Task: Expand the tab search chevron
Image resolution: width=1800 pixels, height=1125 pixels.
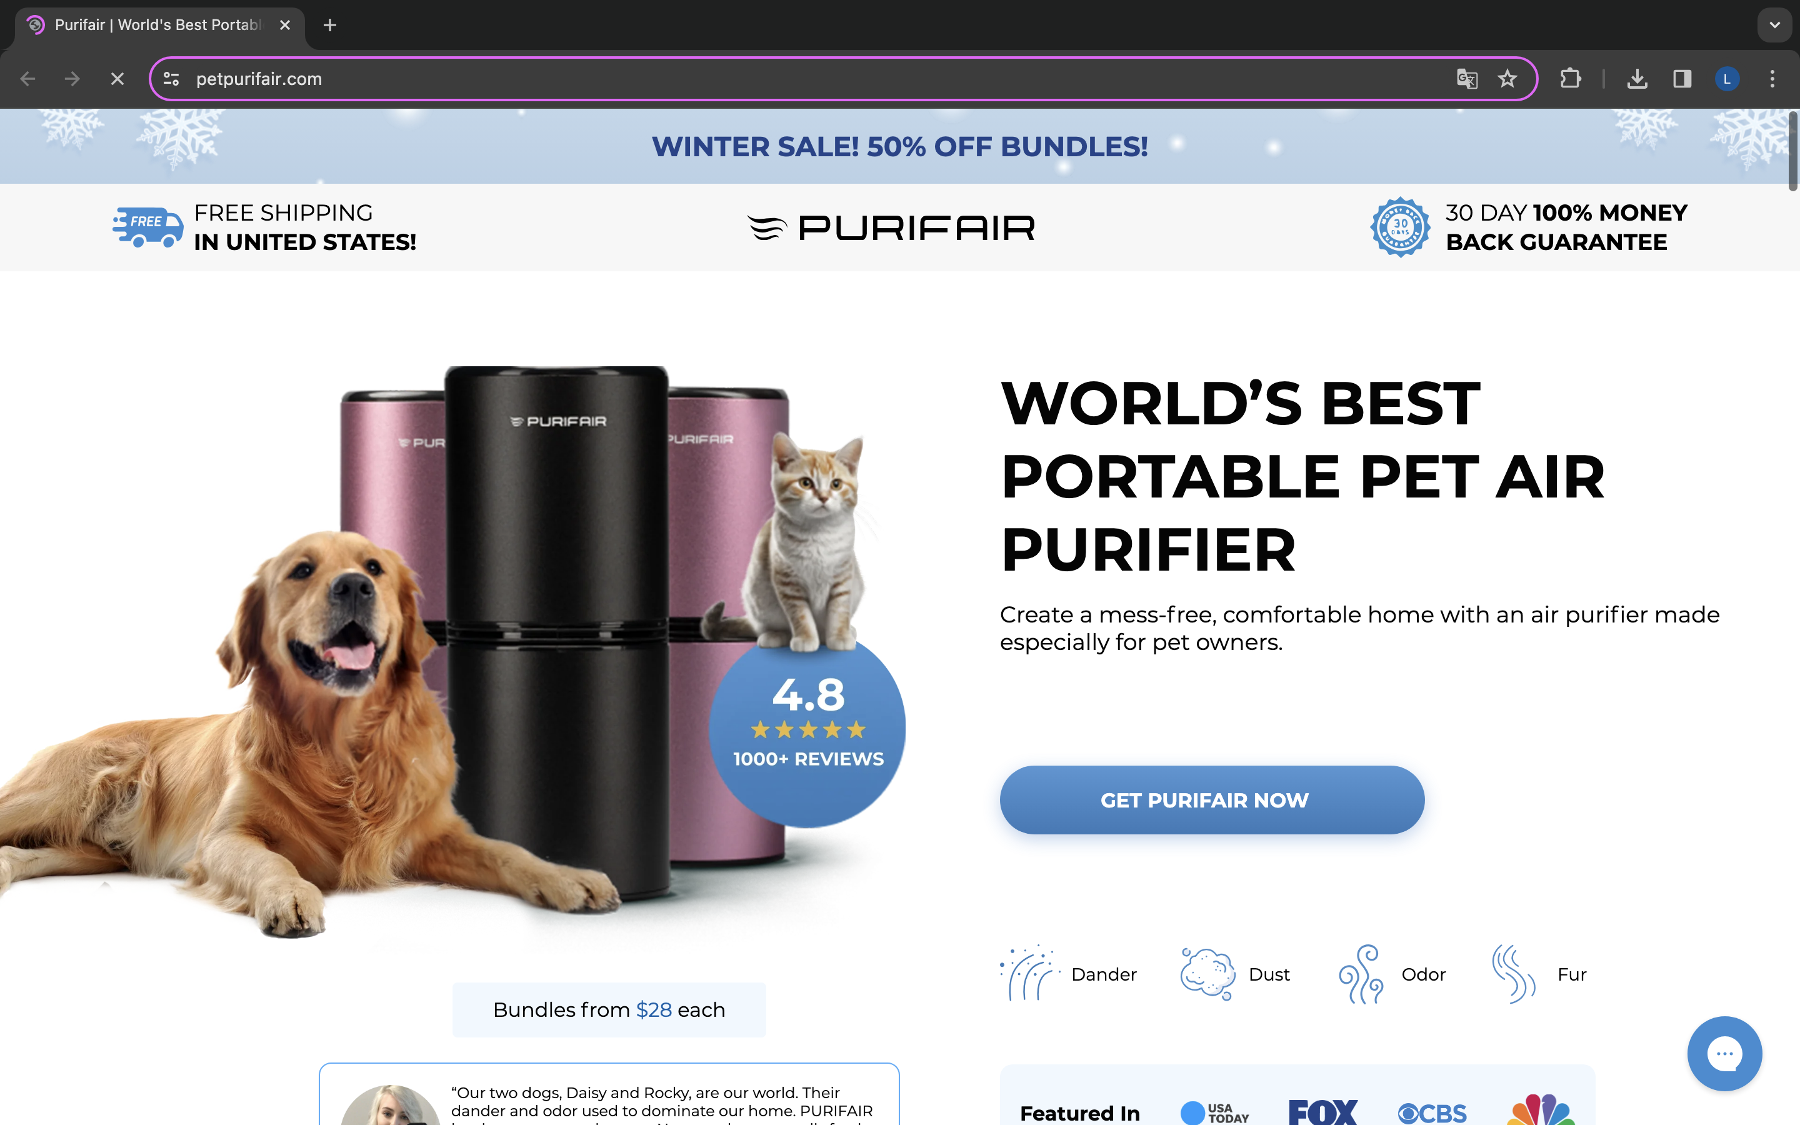Action: [x=1775, y=25]
